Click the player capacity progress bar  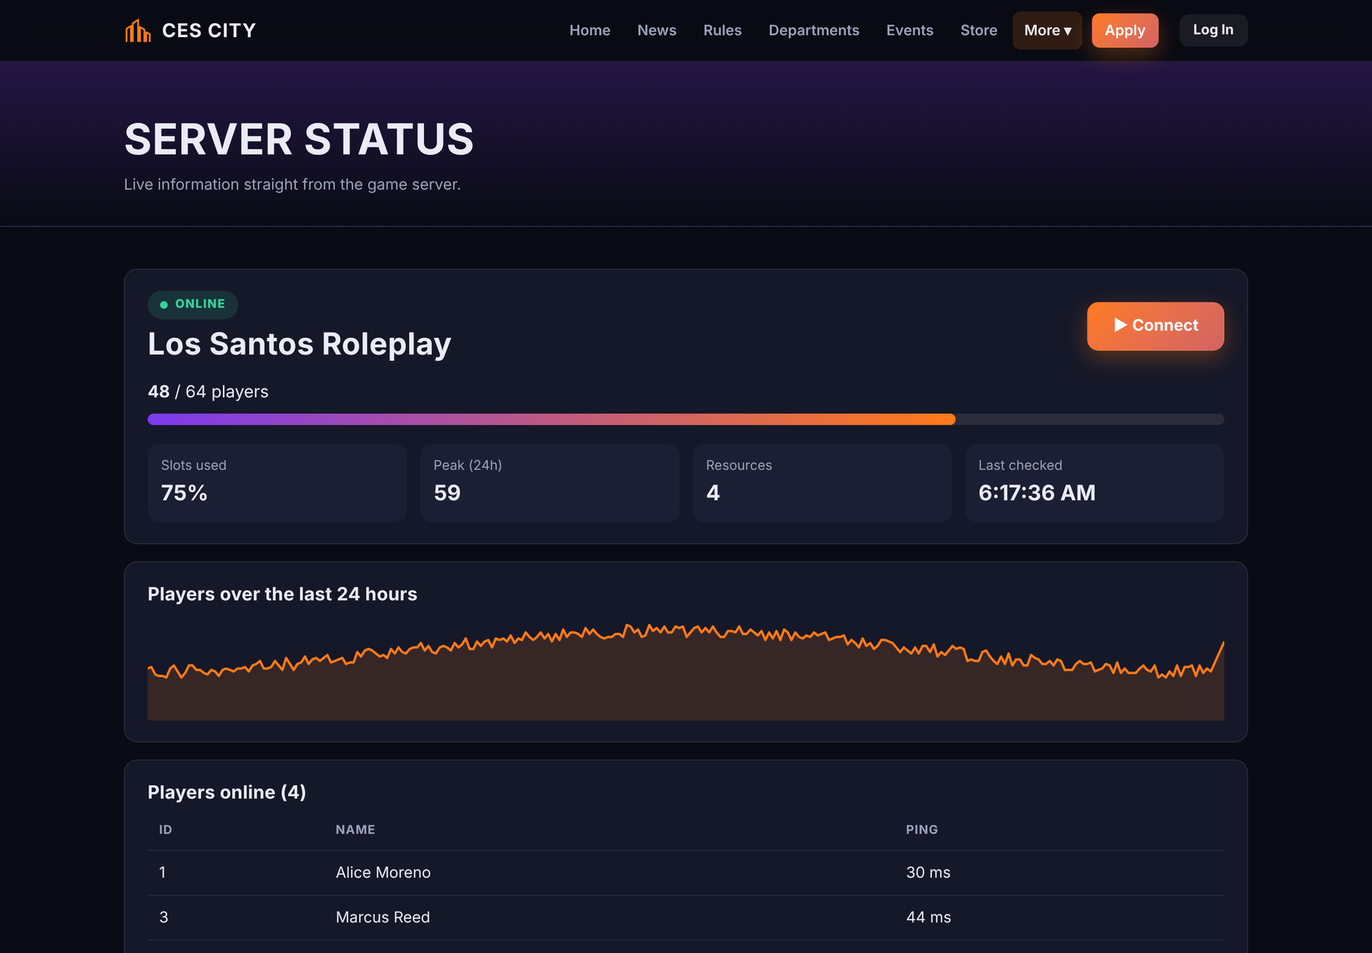[686, 420]
